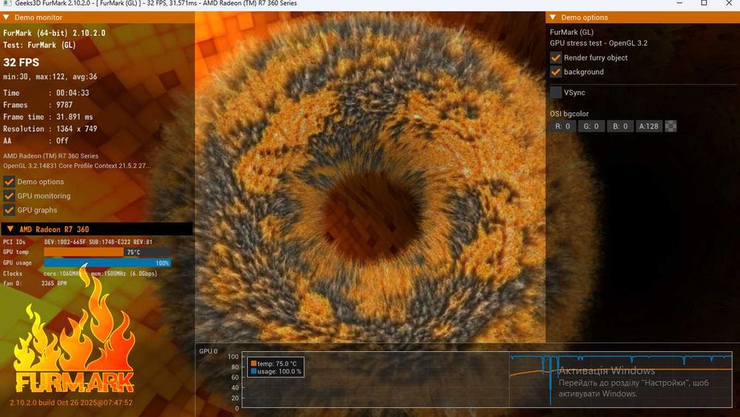
Task: Click the Time 00:04:33 value
Action: [x=73, y=93]
